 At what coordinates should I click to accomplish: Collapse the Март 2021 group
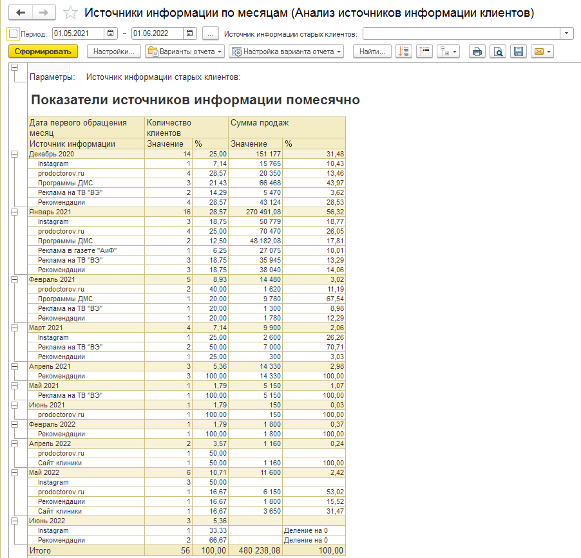[14, 328]
